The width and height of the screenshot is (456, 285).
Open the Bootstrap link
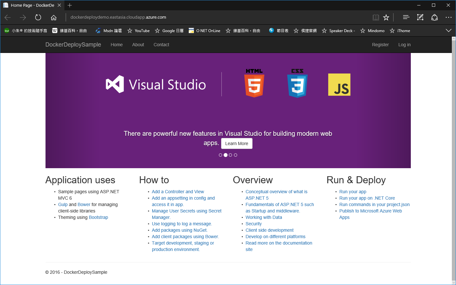click(x=98, y=217)
